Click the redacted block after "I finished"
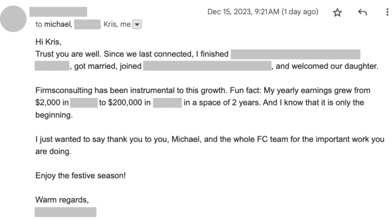 [x=295, y=53]
